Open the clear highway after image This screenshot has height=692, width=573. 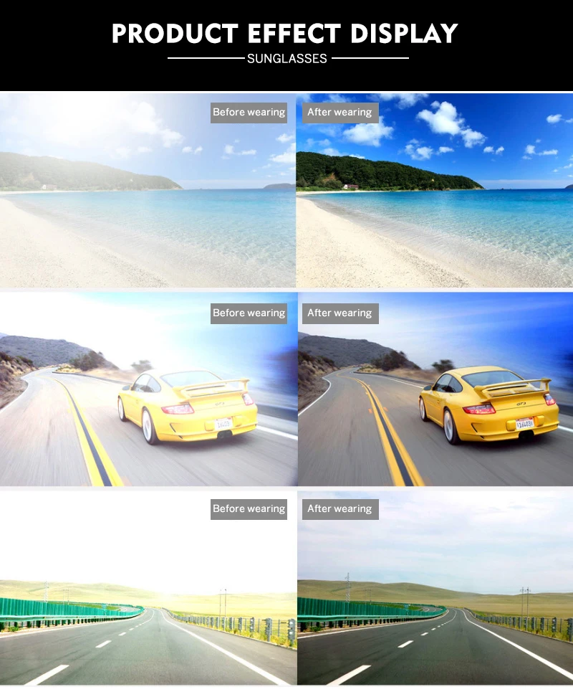[435, 588]
